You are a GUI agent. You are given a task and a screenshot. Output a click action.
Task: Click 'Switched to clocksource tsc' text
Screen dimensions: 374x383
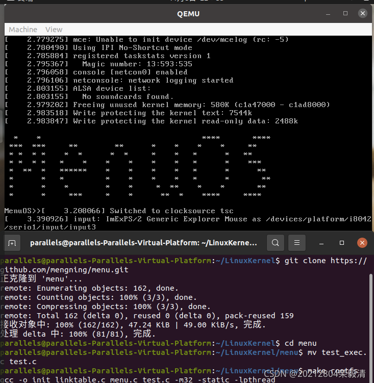coord(171,211)
